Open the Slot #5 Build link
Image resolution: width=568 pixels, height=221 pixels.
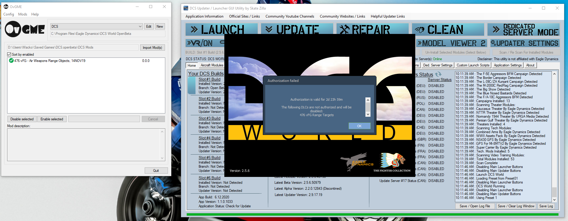point(209,158)
